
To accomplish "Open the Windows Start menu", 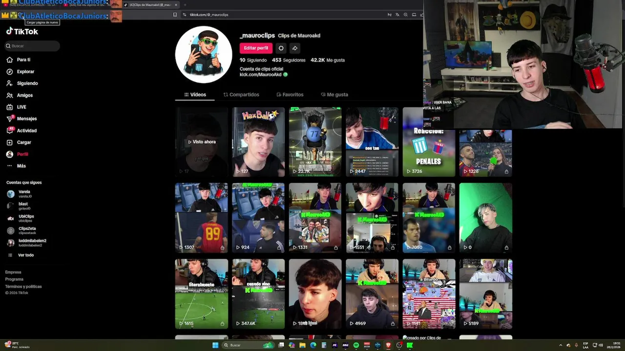I will [x=215, y=345].
